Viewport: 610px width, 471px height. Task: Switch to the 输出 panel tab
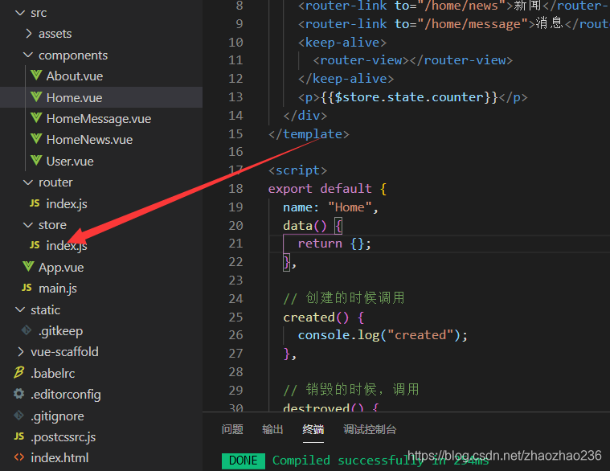[272, 429]
